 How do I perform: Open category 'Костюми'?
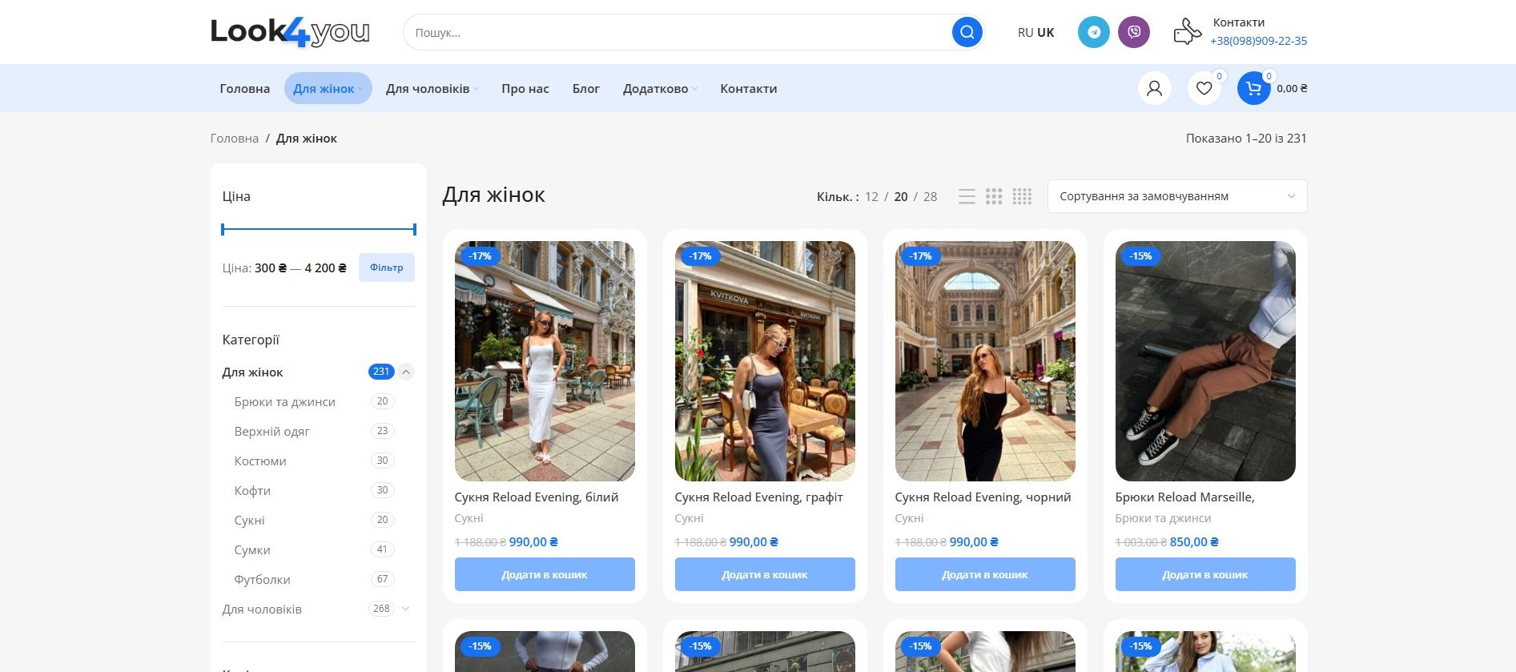(260, 461)
